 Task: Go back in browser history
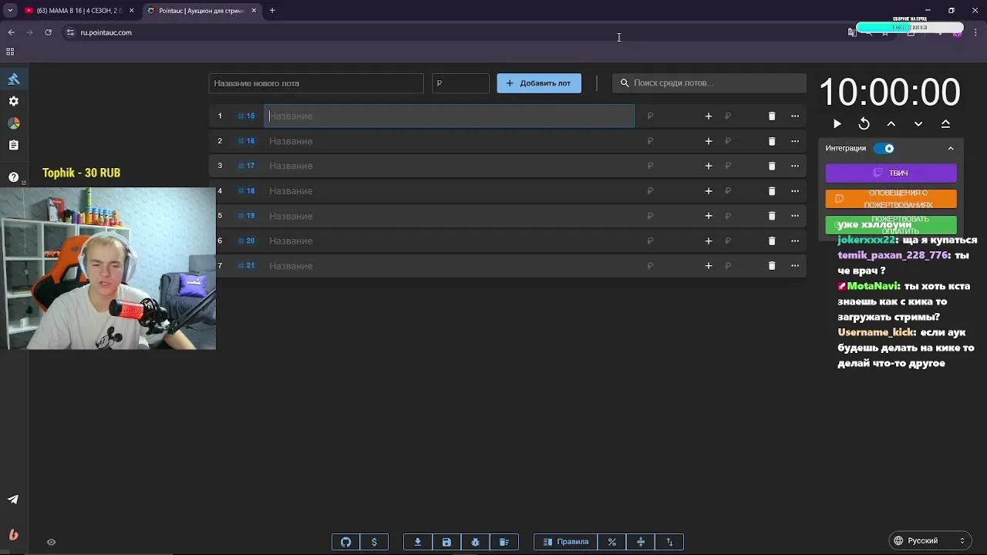coord(12,32)
